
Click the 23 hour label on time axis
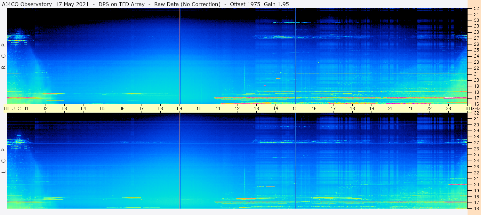pos(448,108)
